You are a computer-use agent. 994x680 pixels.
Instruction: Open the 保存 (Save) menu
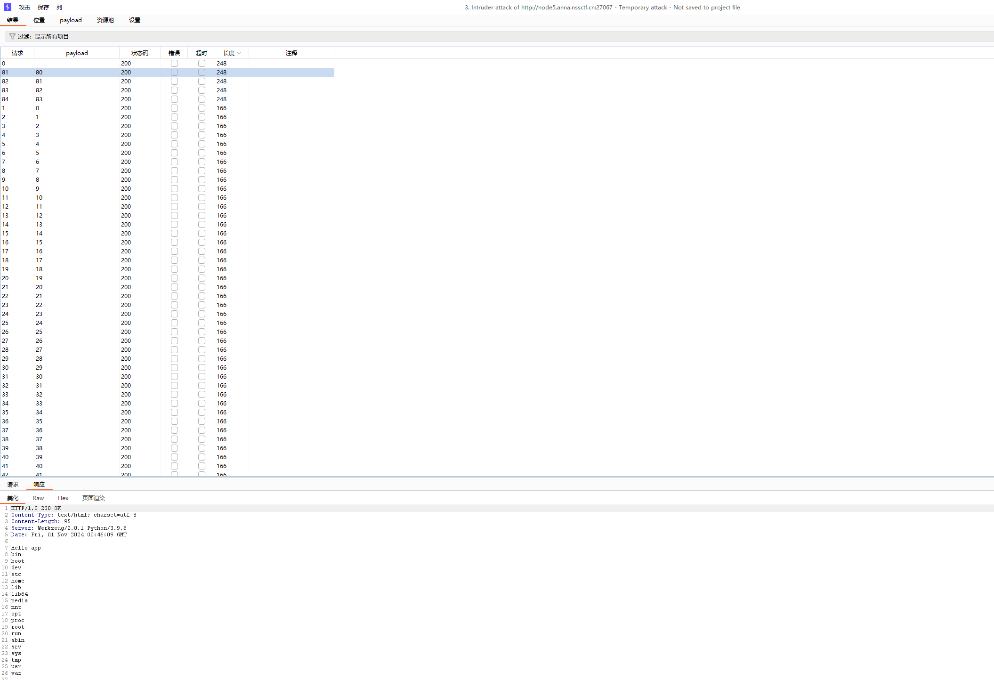coord(43,8)
